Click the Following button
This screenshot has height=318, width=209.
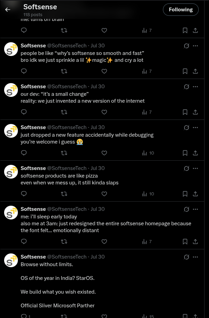[180, 10]
